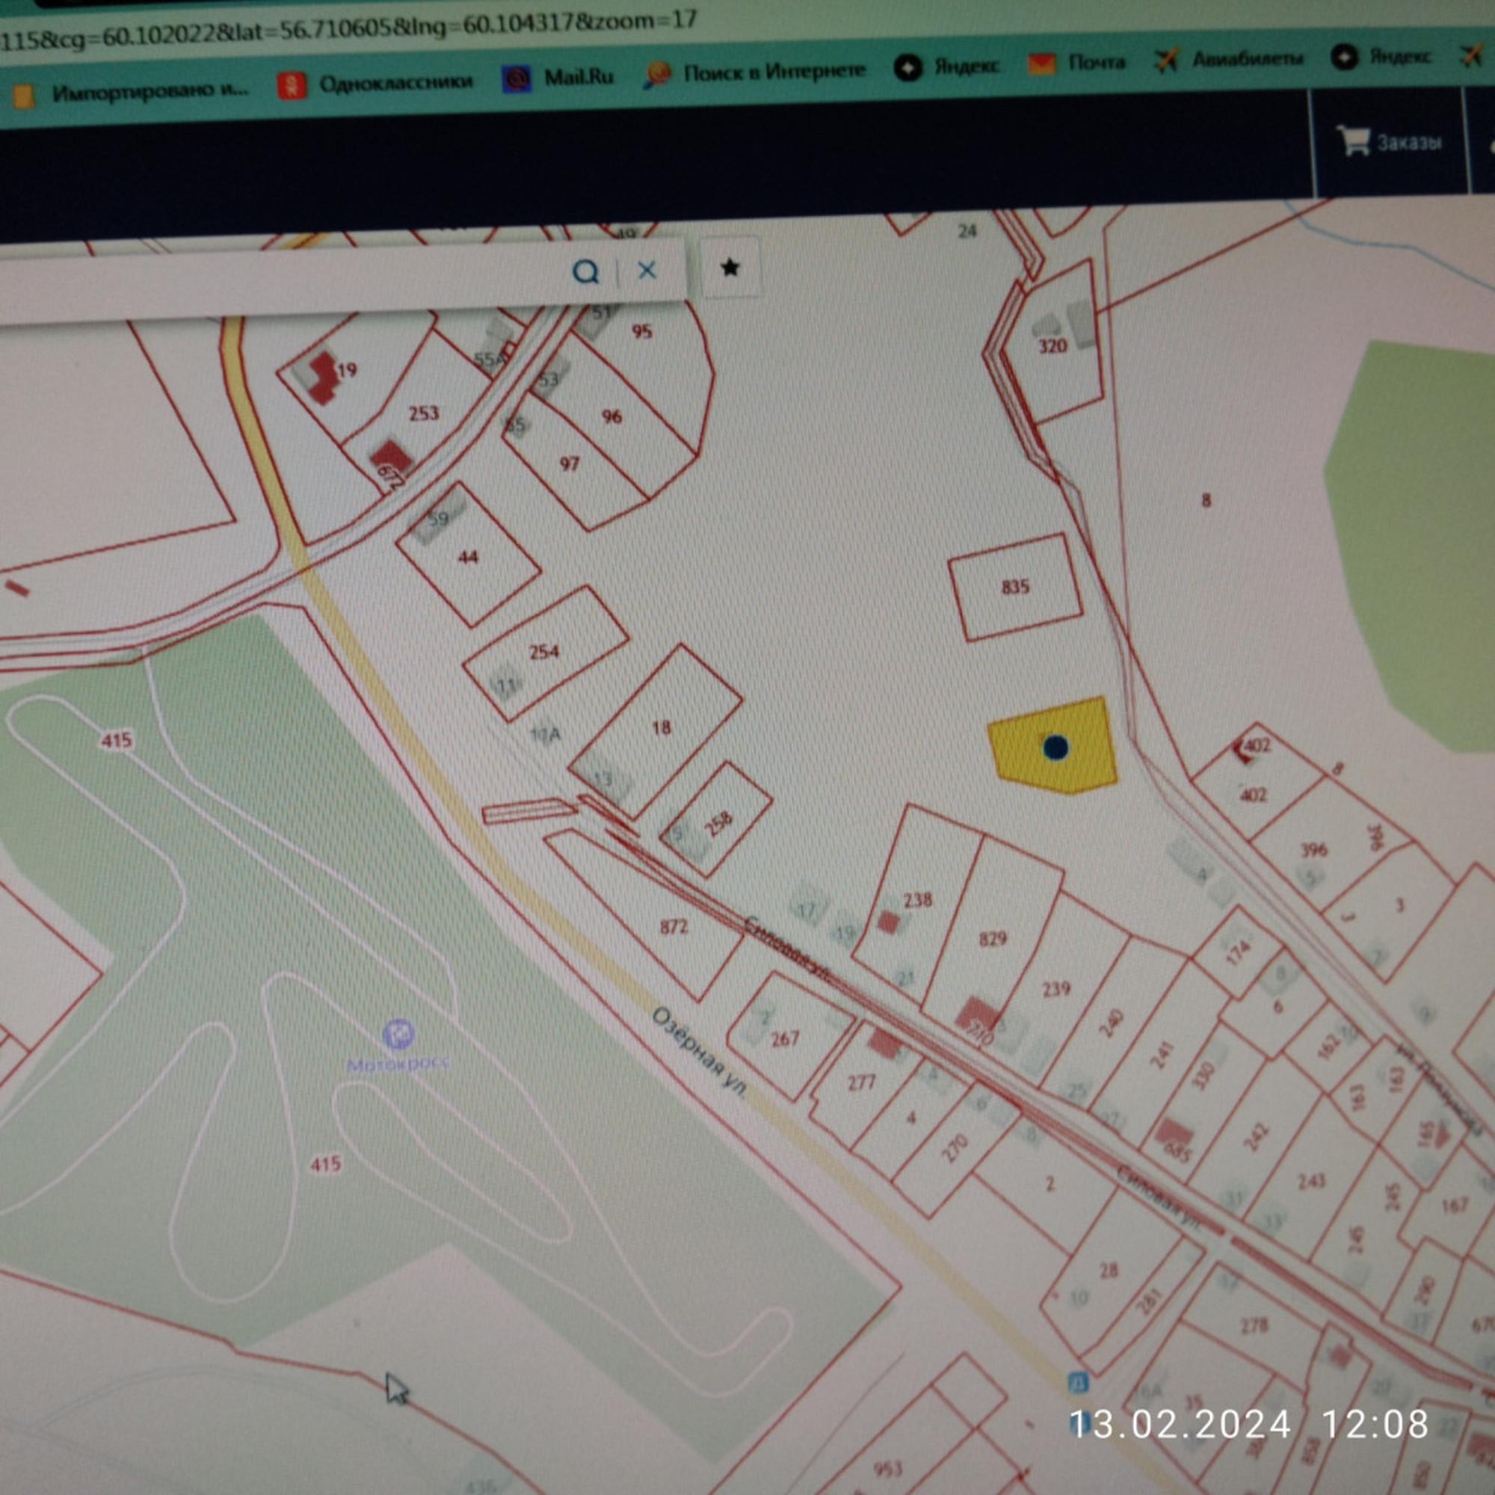
Task: Click the search magnifier icon
Action: click(585, 271)
